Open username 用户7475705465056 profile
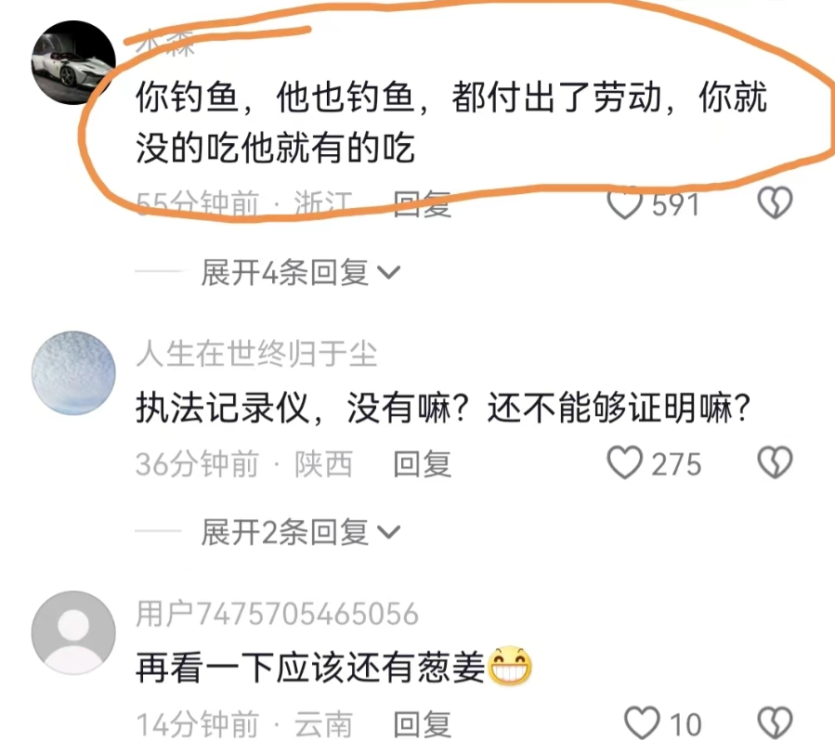 pos(277,614)
